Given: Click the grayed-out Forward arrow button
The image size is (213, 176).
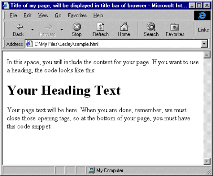Looking at the screenshot, I should (47, 30).
